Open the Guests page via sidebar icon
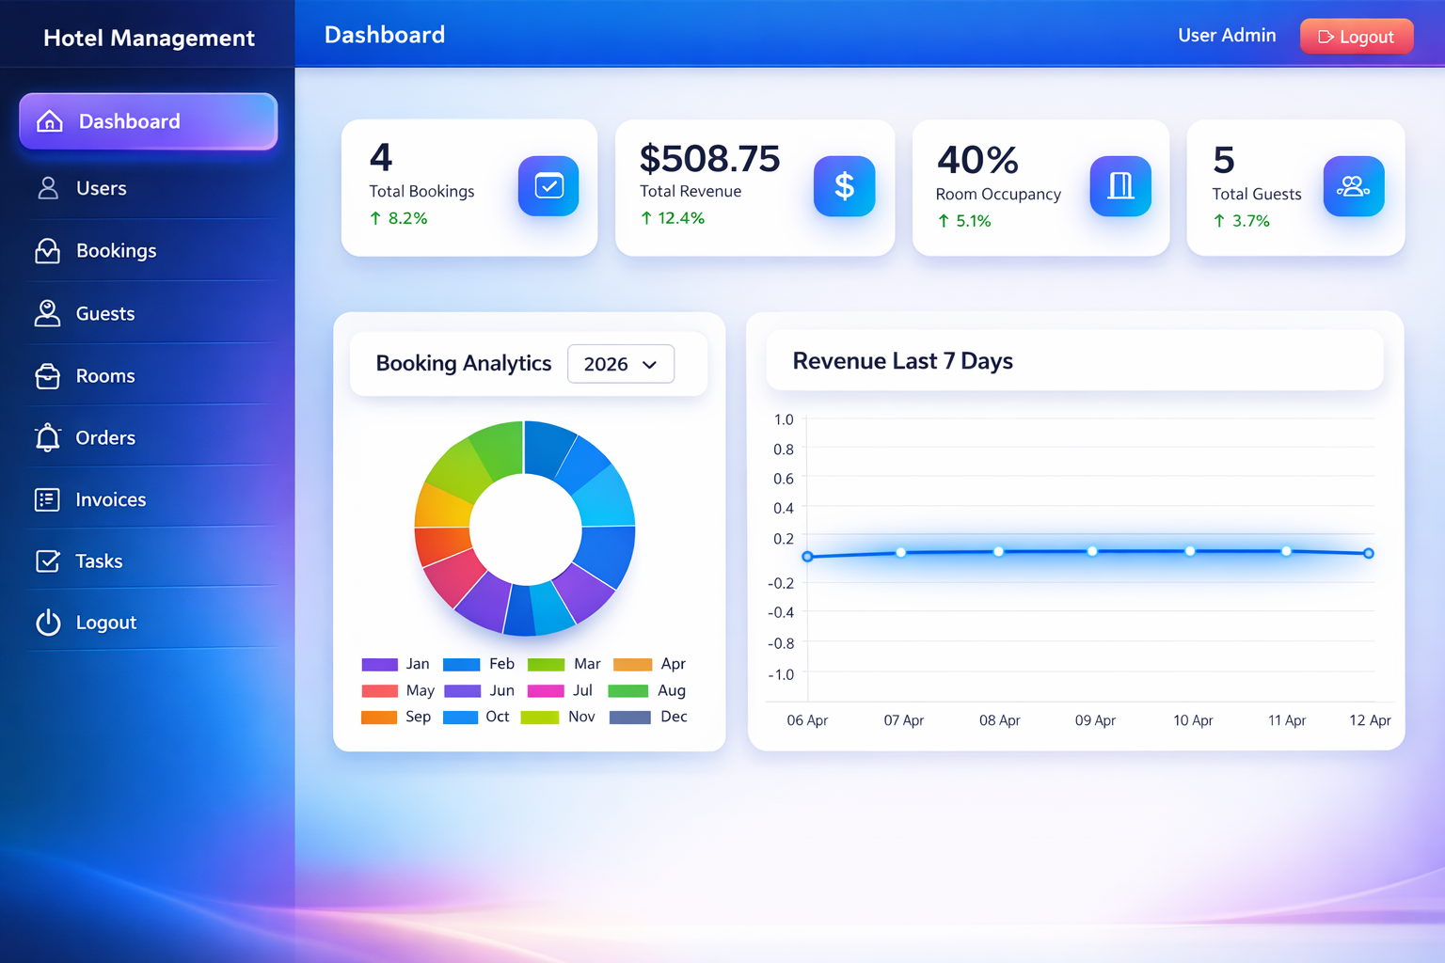This screenshot has height=963, width=1445. click(x=48, y=313)
